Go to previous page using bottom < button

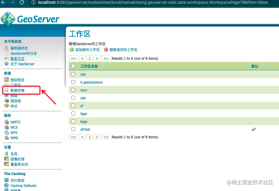[82, 137]
